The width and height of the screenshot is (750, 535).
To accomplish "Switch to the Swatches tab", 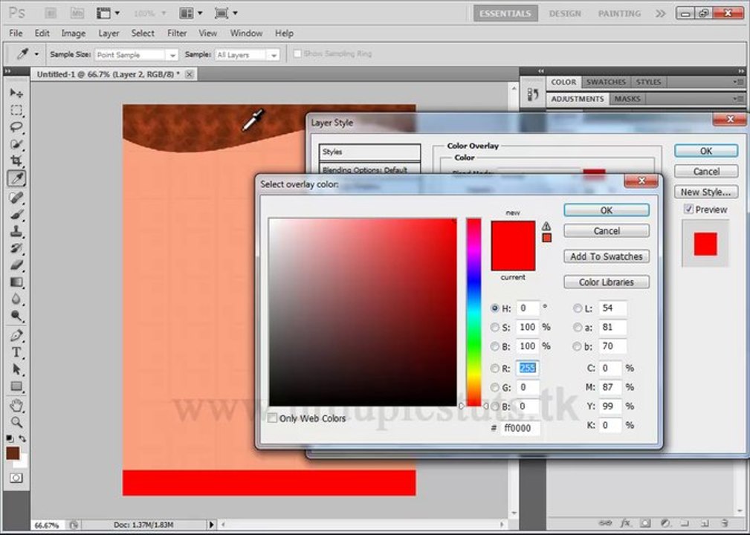I will pos(606,82).
